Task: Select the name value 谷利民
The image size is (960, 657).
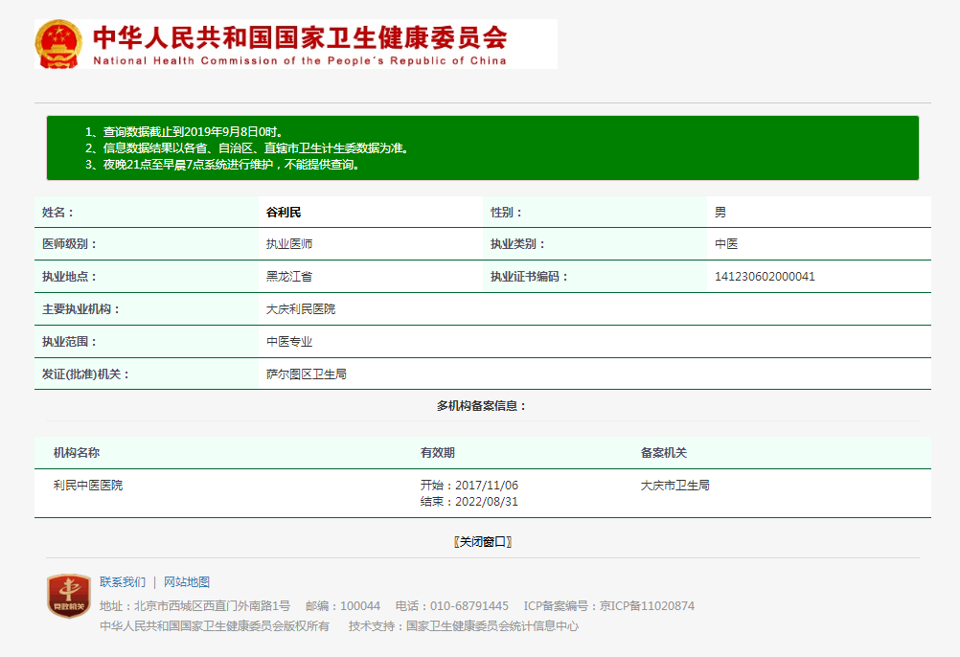Action: 284,213
